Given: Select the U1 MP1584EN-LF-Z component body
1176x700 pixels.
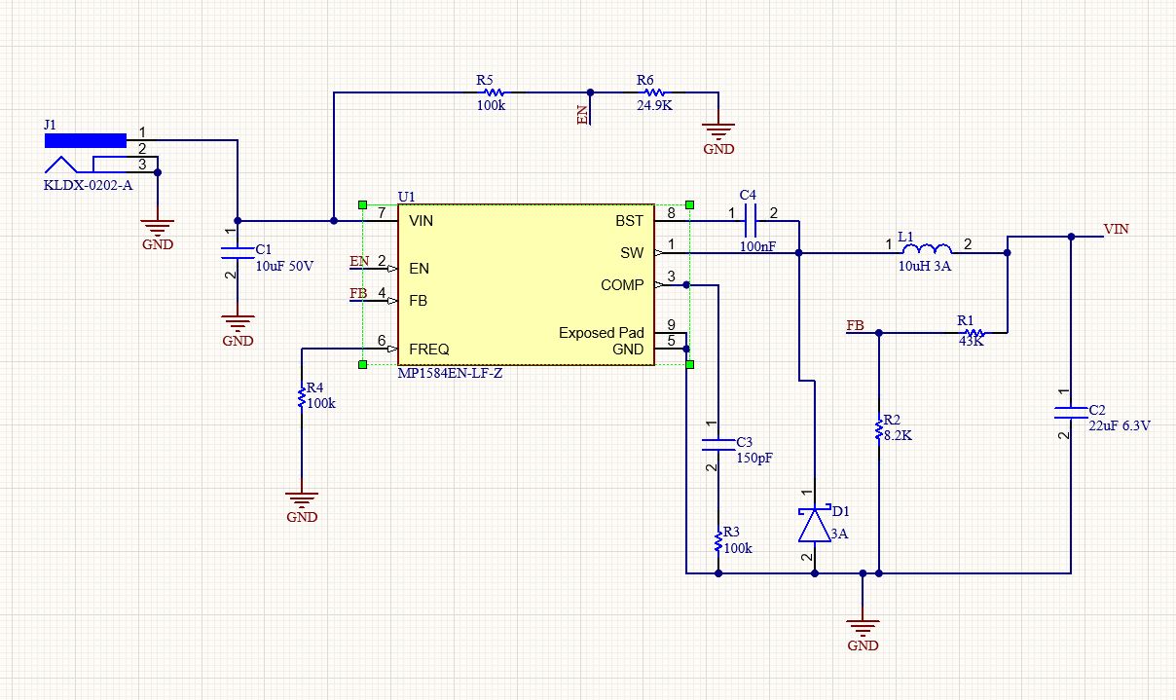Looking at the screenshot, I should coord(526,285).
